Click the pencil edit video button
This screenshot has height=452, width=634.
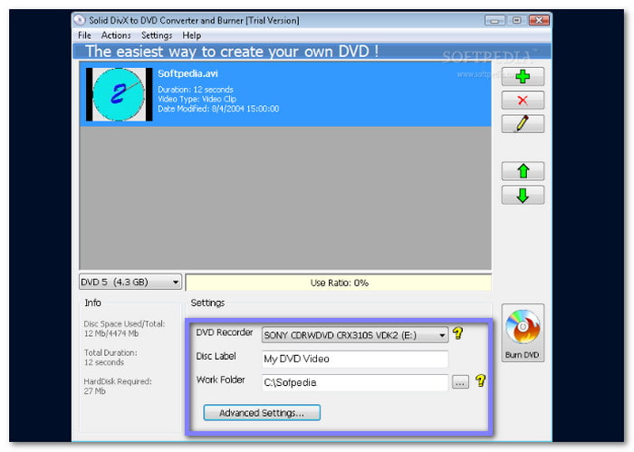[523, 124]
